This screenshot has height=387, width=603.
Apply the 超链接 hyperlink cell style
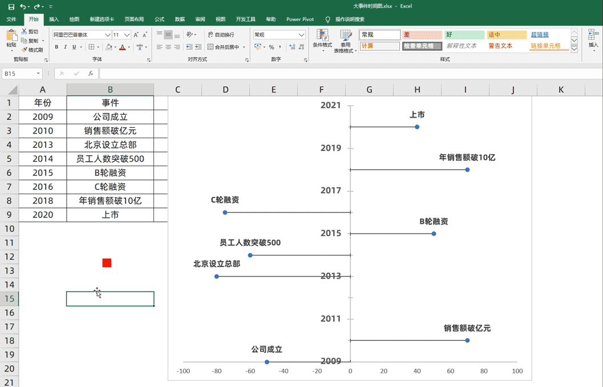click(x=540, y=35)
